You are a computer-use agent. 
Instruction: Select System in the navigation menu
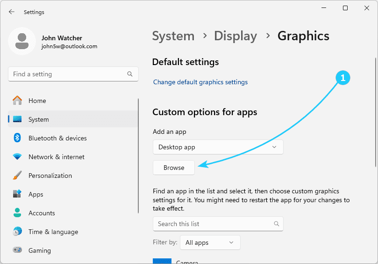click(38, 119)
